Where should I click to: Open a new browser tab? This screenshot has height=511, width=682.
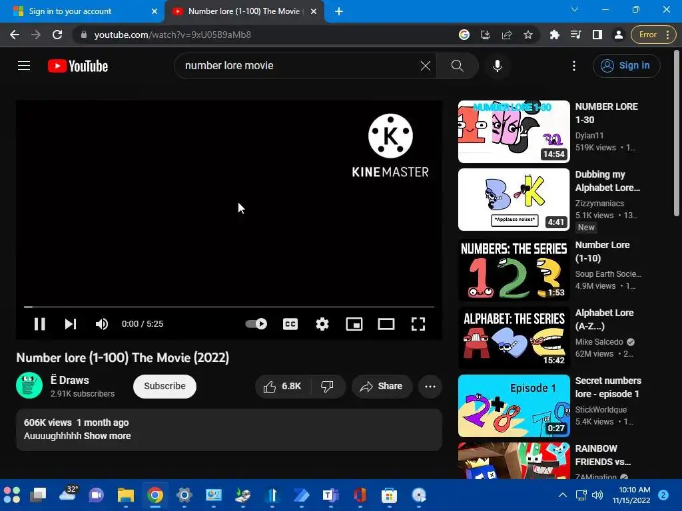click(339, 11)
